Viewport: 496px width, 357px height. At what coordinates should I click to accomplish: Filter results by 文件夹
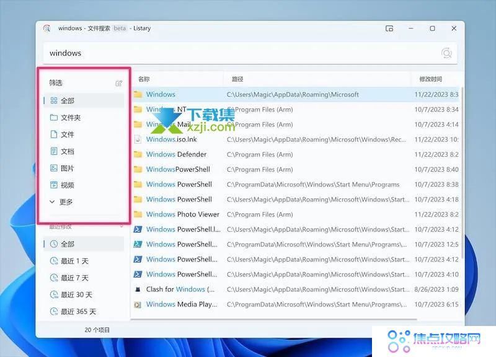tap(84, 118)
